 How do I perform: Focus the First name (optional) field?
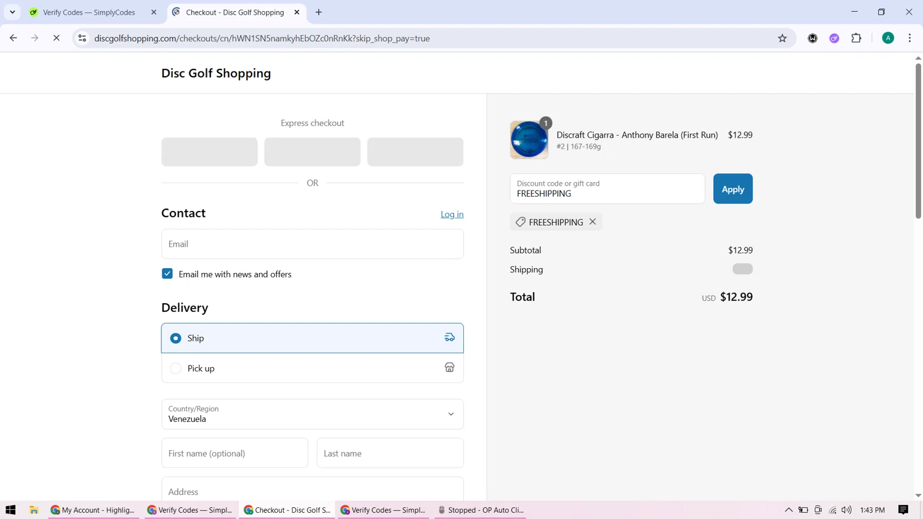tap(234, 453)
